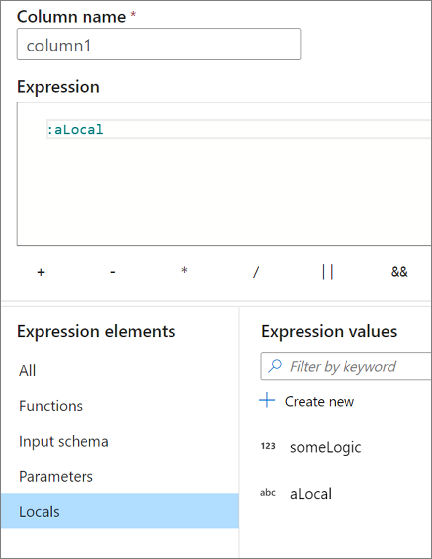The image size is (432, 559).
Task: Insert the minus operator
Action: tap(113, 272)
